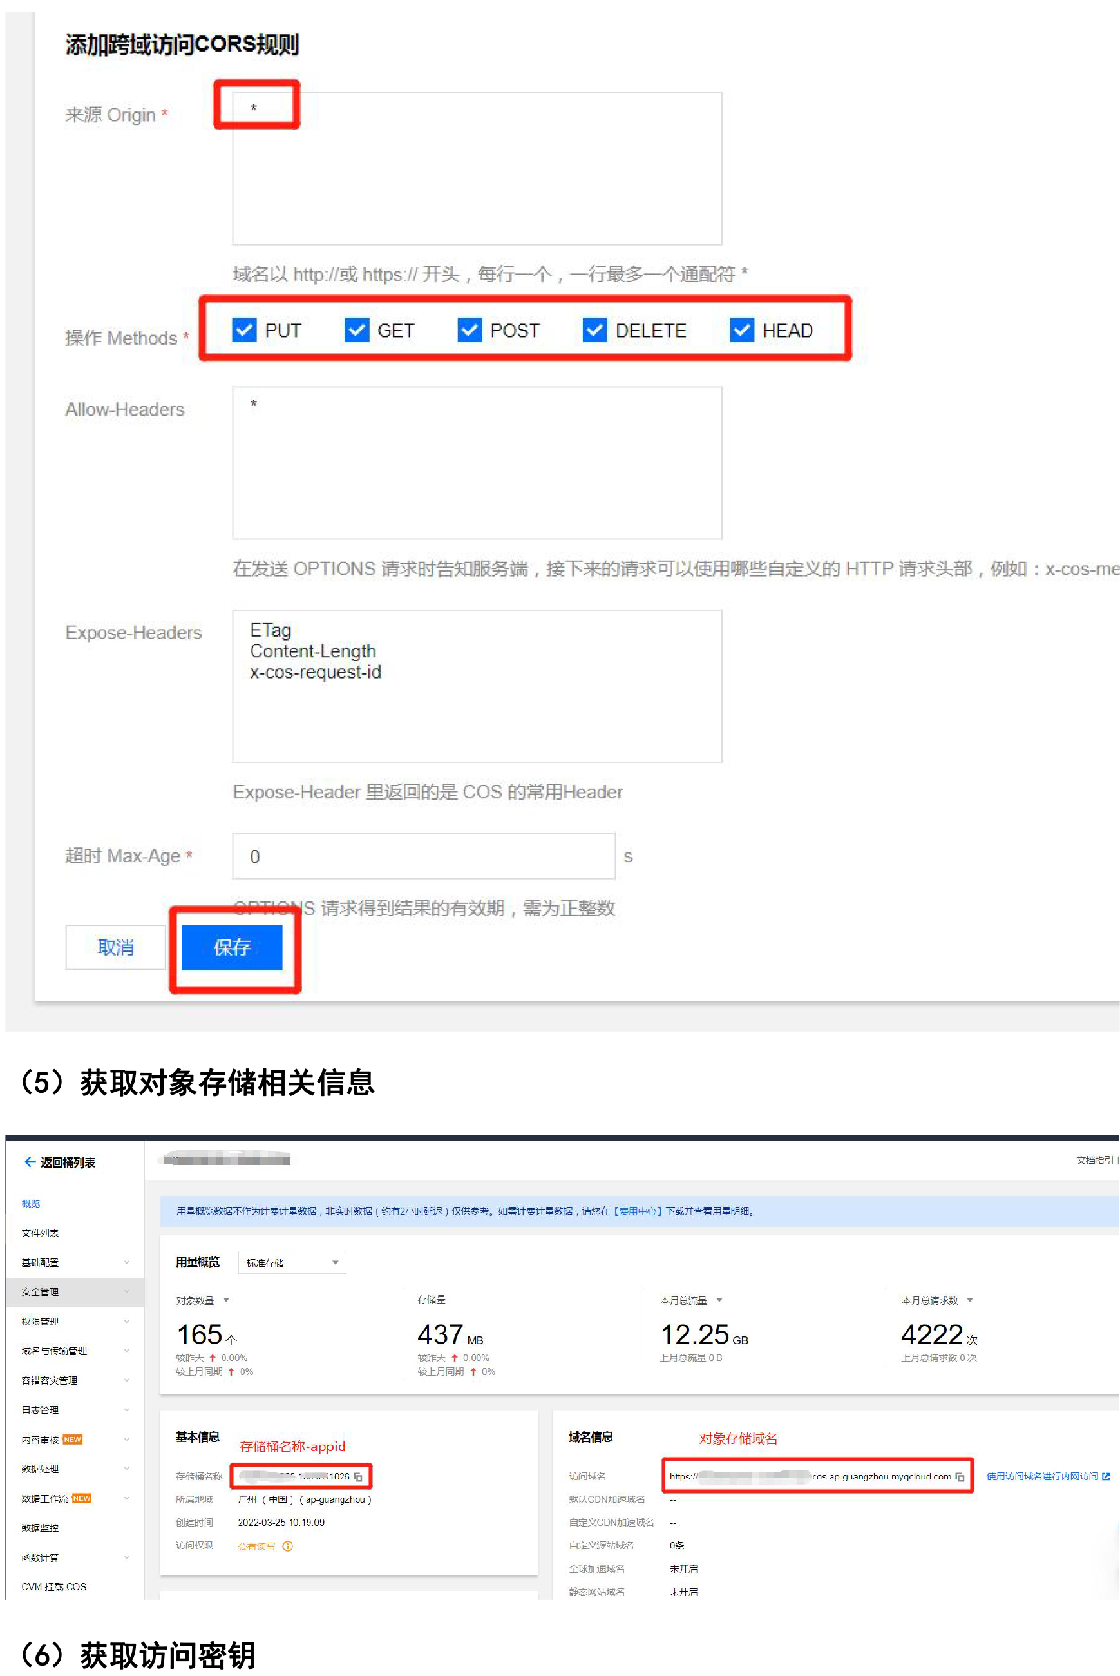Click the 12.25 GB traffic value
Image resolution: width=1120 pixels, height=1676 pixels.
tap(705, 1334)
